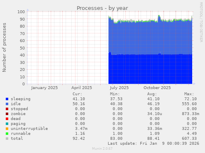Click the 'sleeping' legend label
This screenshot has height=153, width=205.
[21, 99]
